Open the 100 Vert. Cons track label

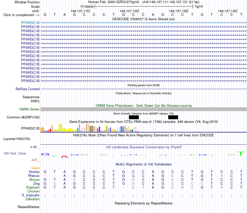(15, 153)
